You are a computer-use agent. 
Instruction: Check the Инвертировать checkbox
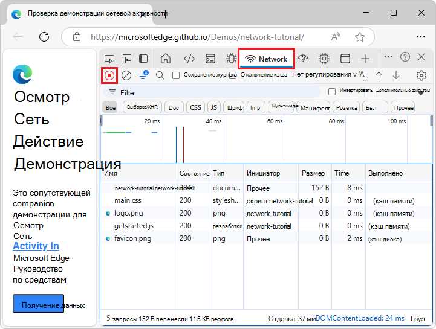(x=332, y=92)
